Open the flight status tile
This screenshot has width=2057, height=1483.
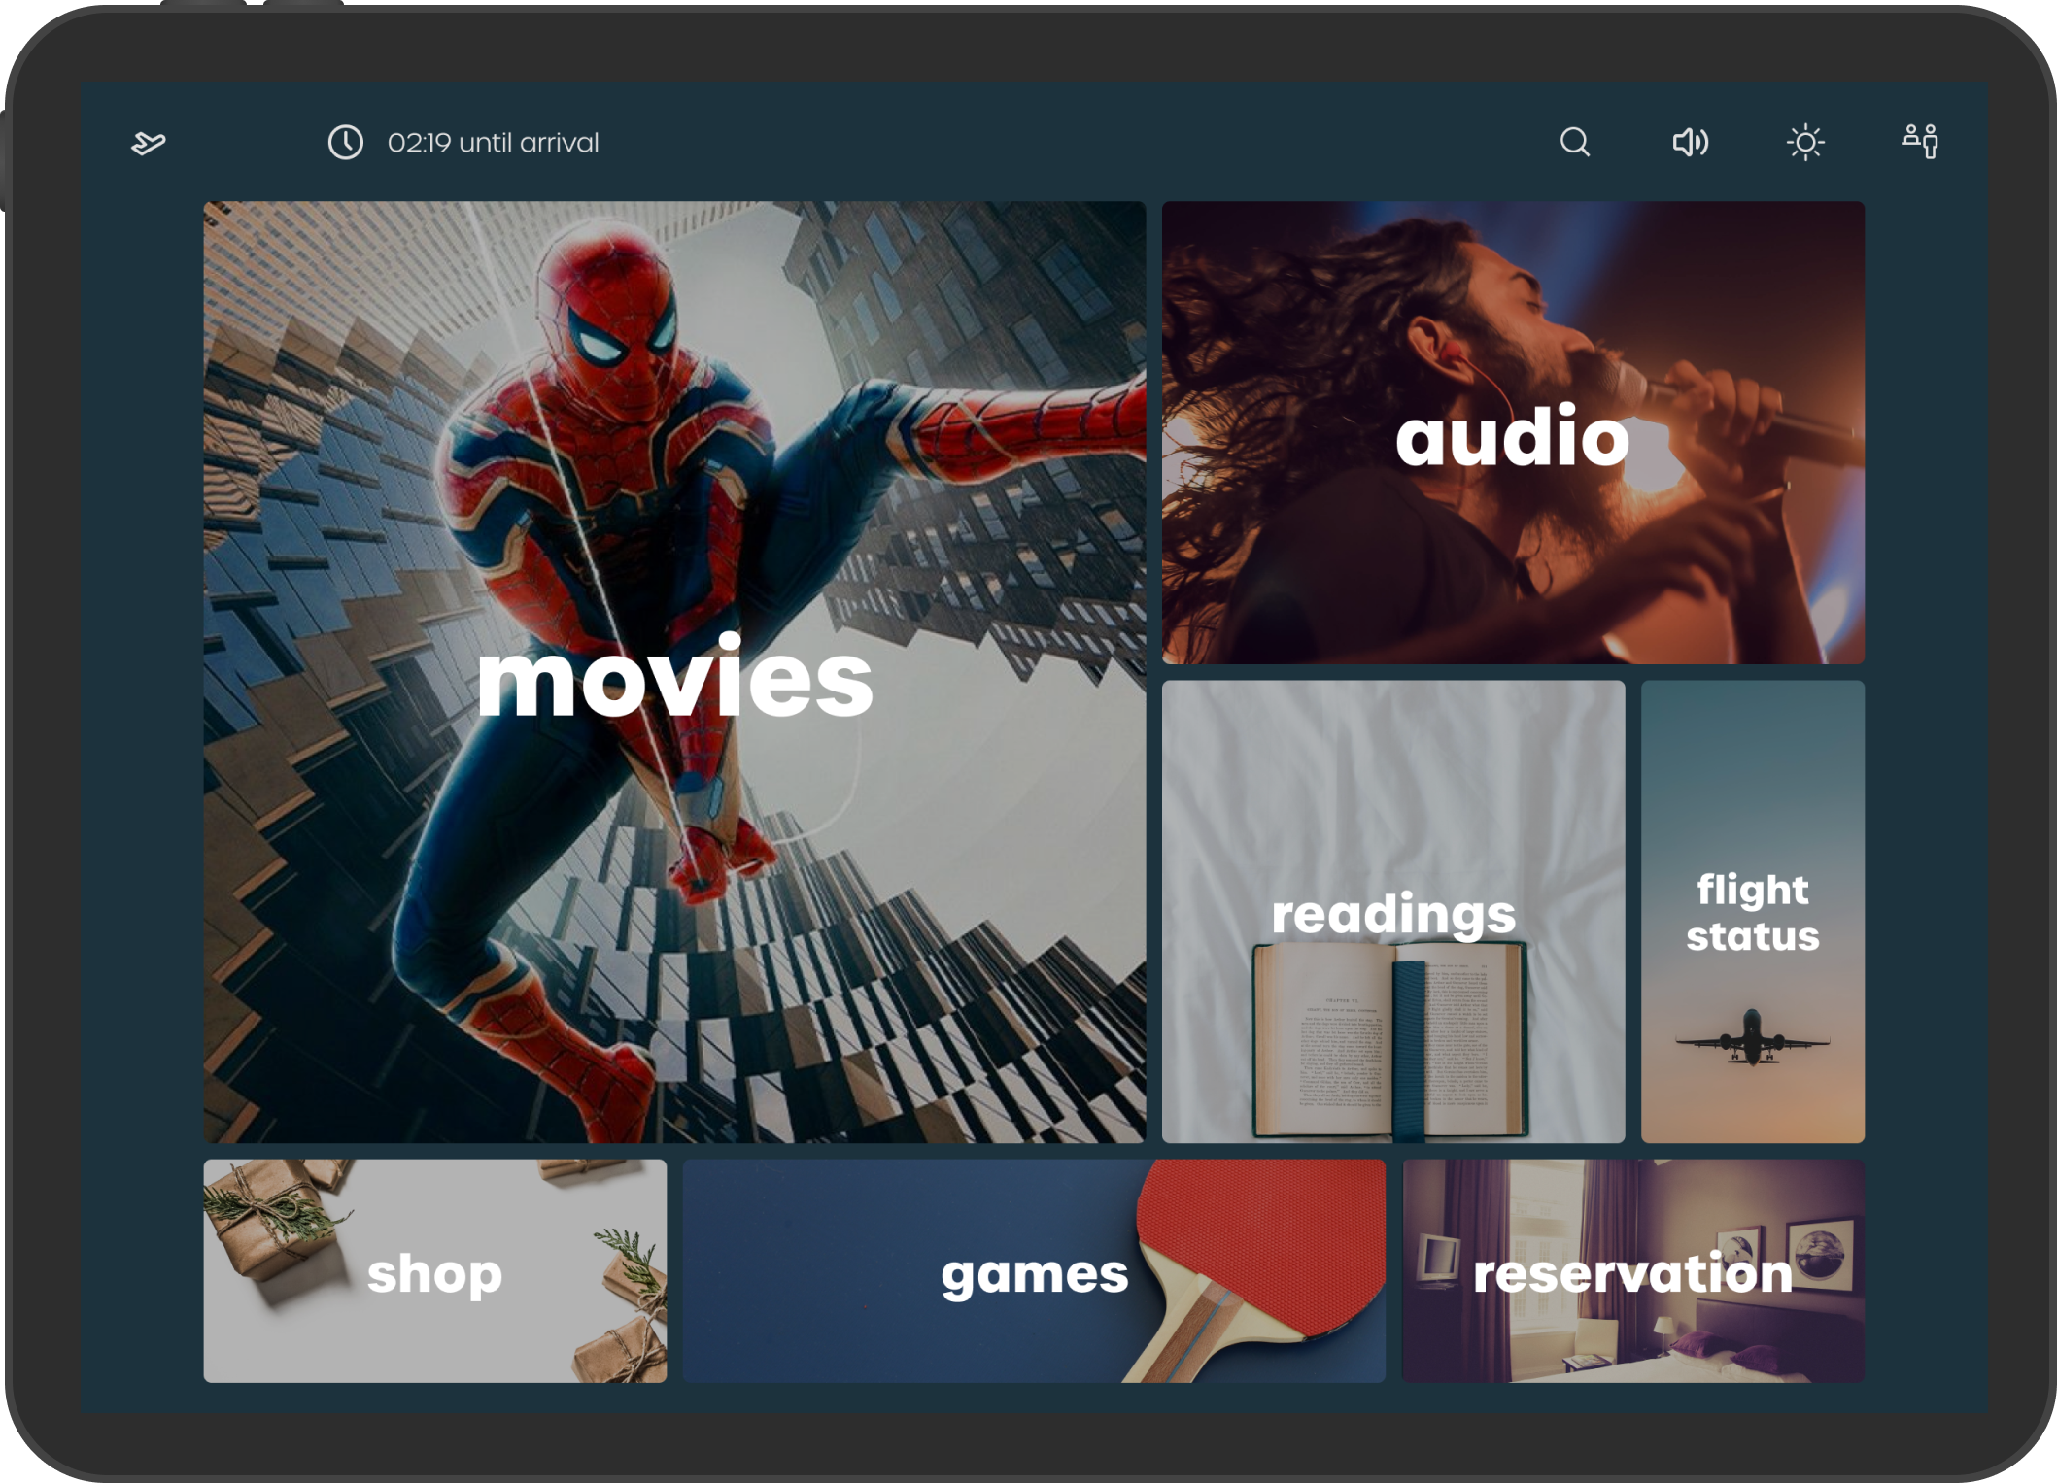click(1753, 912)
